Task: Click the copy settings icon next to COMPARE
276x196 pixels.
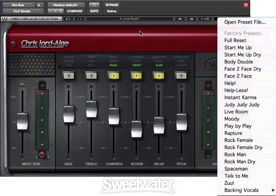Action: 61,11
